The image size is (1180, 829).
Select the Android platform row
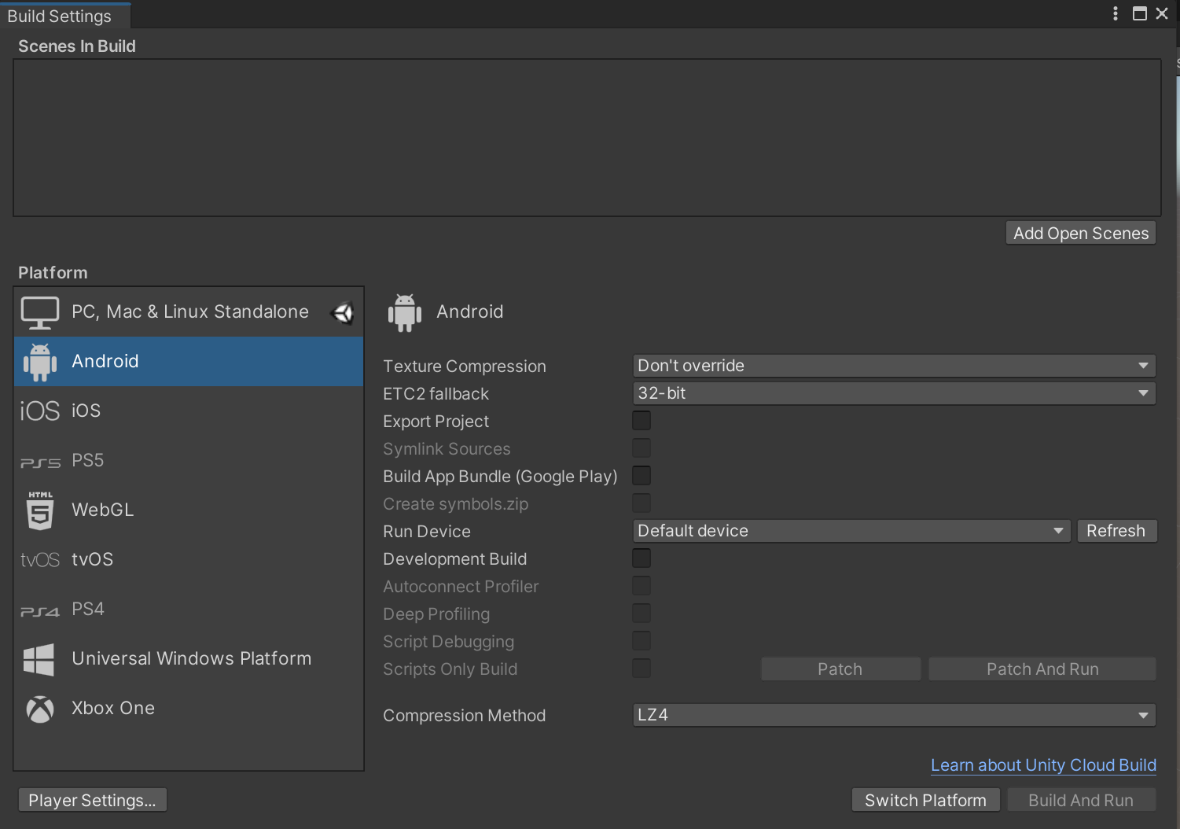(189, 362)
